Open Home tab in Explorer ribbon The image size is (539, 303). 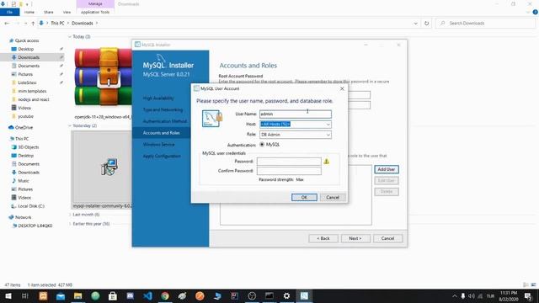29,12
